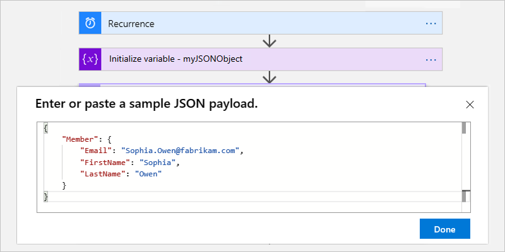Expand the Recurrence step by its title
Viewport: 505px width, 252px height.
click(x=131, y=24)
